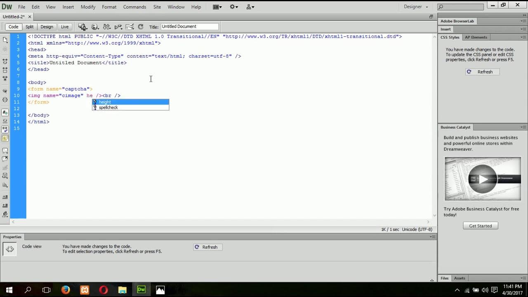
Task: Click Remove Comment icon
Action: click(x=5, y=158)
